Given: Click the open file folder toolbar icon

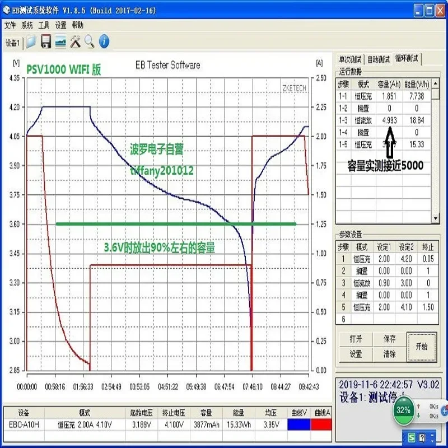Looking at the screenshot, I should click(x=31, y=42).
